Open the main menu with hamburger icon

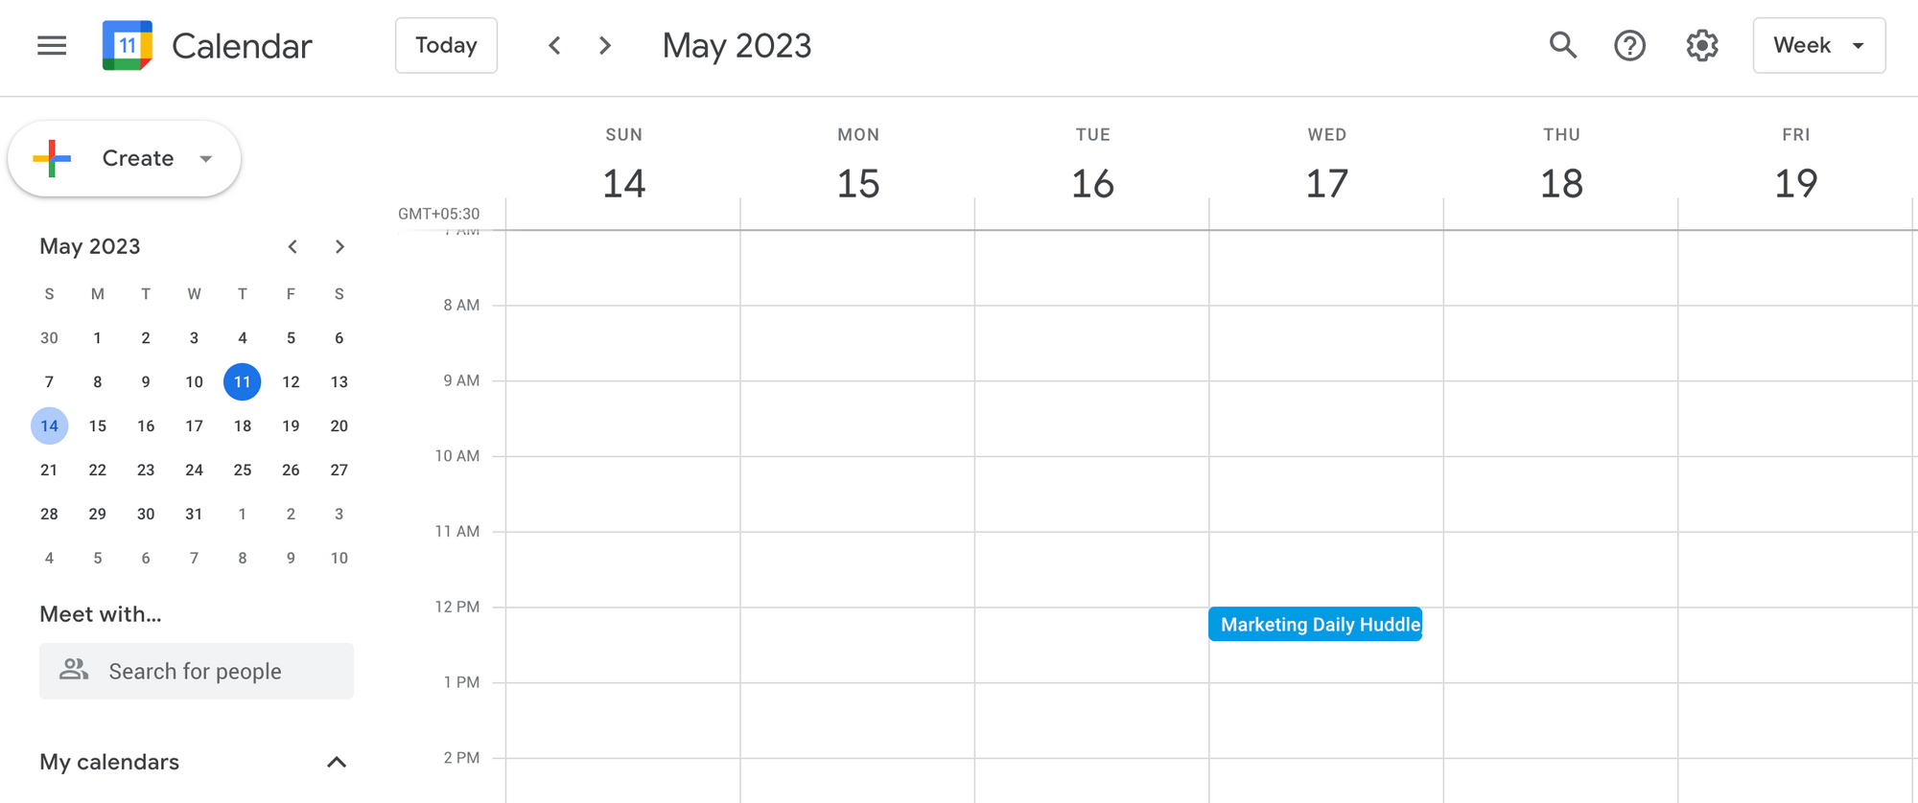coord(51,45)
